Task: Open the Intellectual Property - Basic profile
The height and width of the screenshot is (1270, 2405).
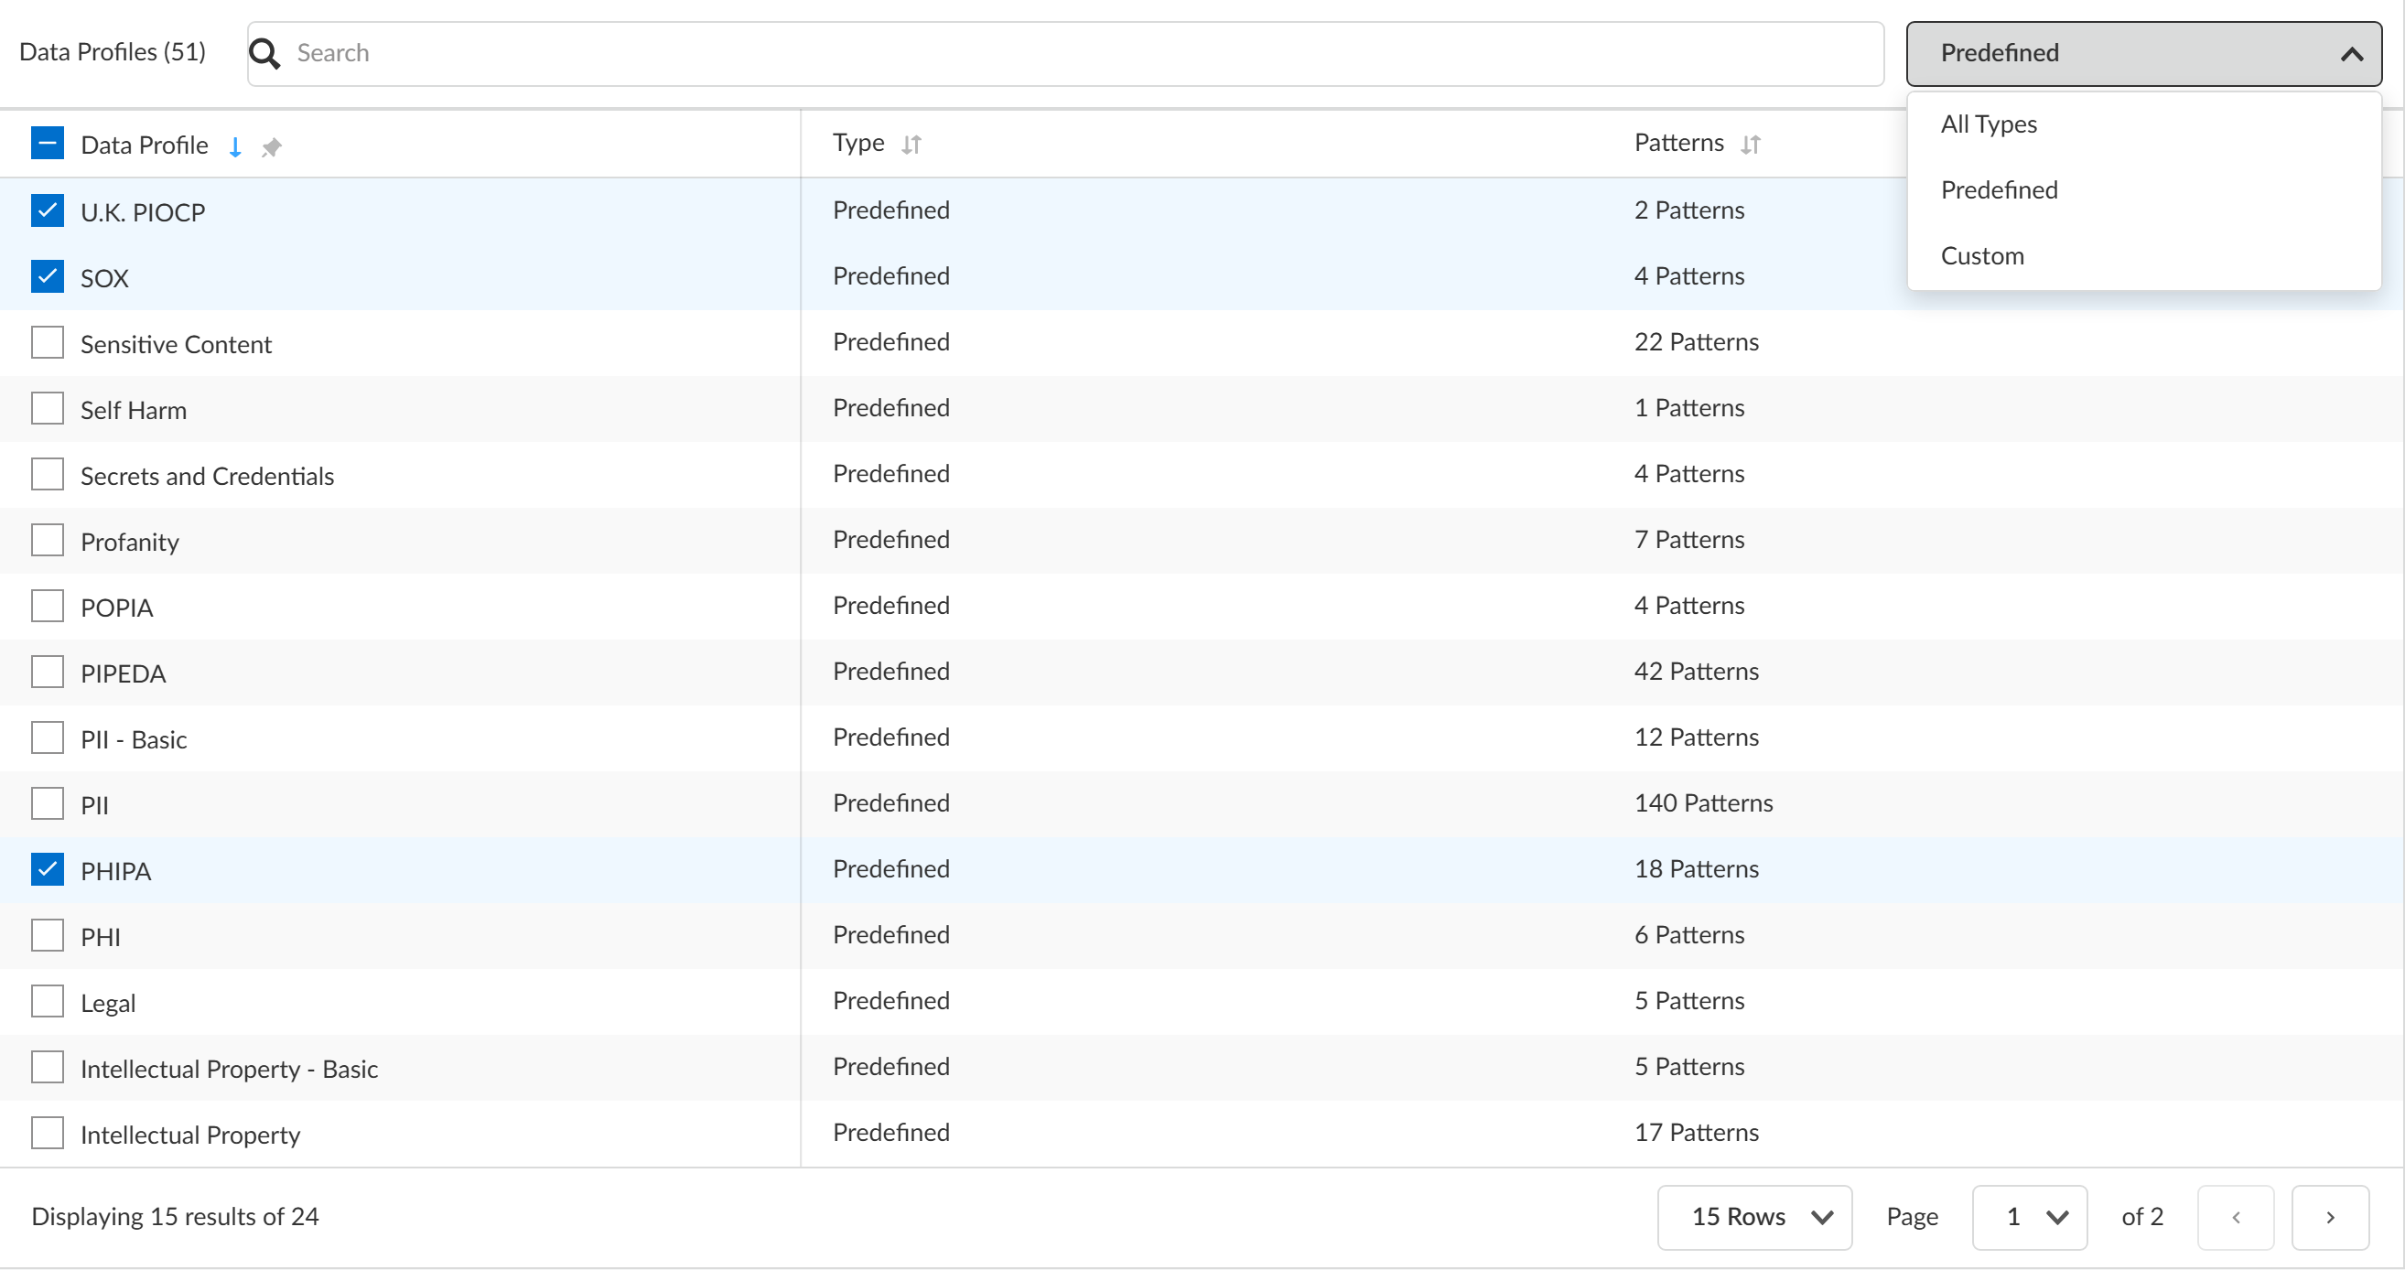Action: tap(229, 1069)
